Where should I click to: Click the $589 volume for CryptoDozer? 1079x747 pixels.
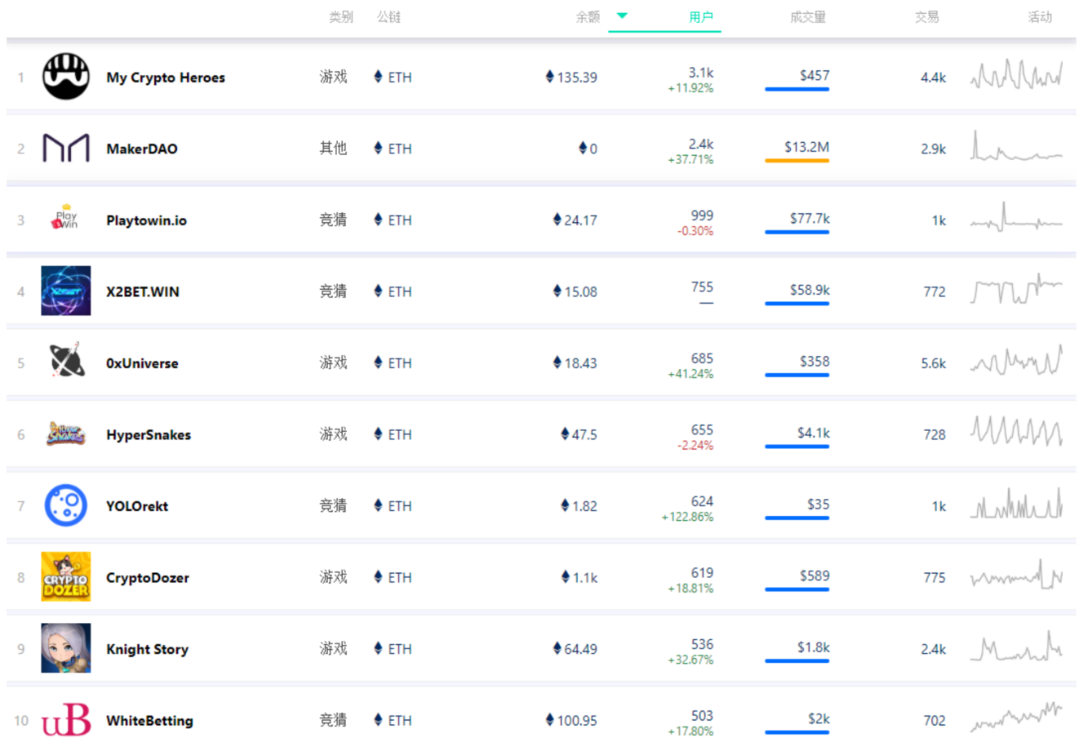[815, 576]
